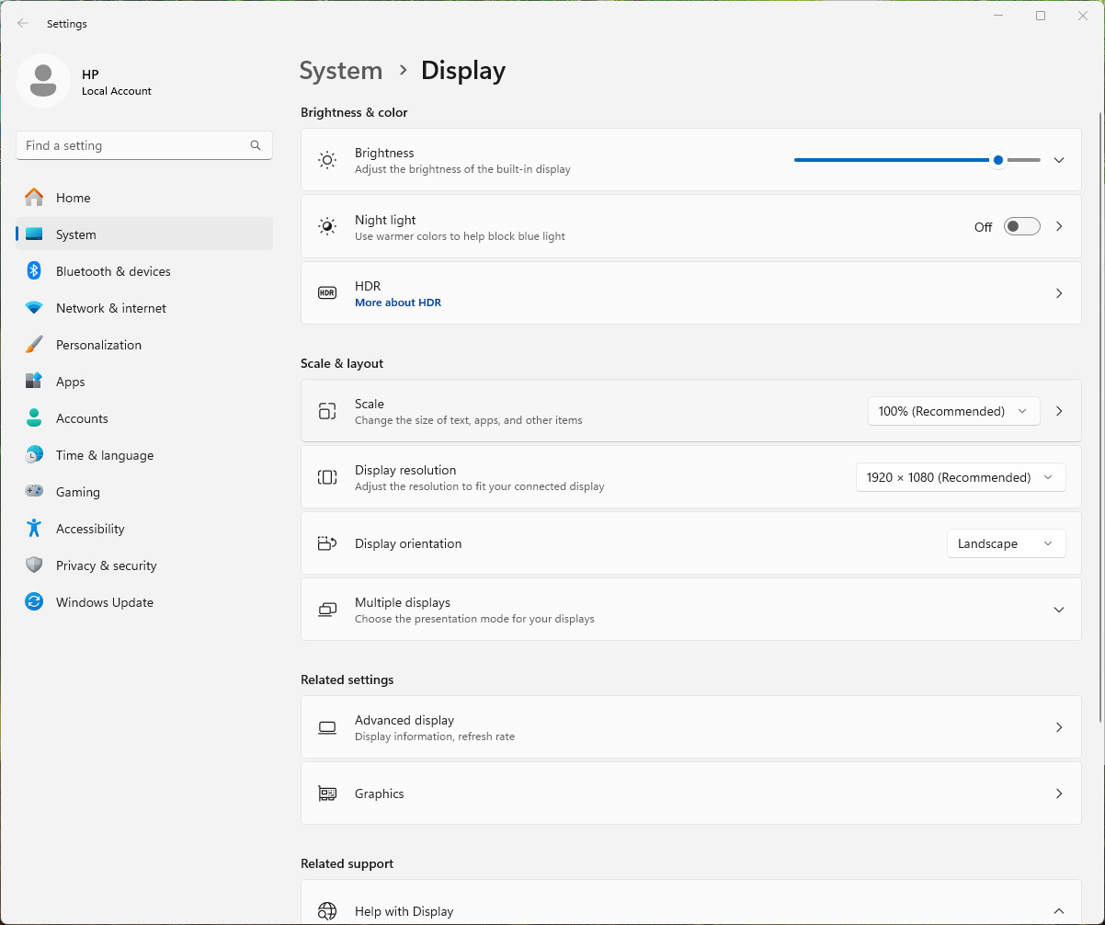Collapse the Help with Display section
This screenshot has width=1105, height=925.
point(1059,911)
